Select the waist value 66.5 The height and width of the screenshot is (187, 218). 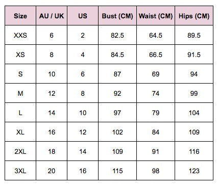click(156, 55)
